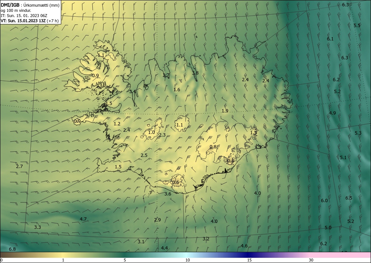Click the color scale tick label '0'
The height and width of the screenshot is (263, 371).
(x=1, y=260)
